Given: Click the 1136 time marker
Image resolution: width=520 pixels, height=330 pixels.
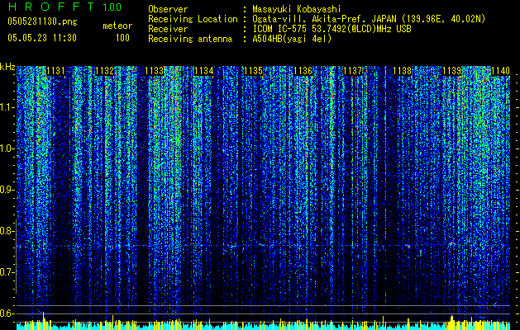Looking at the screenshot, I should 303,71.
